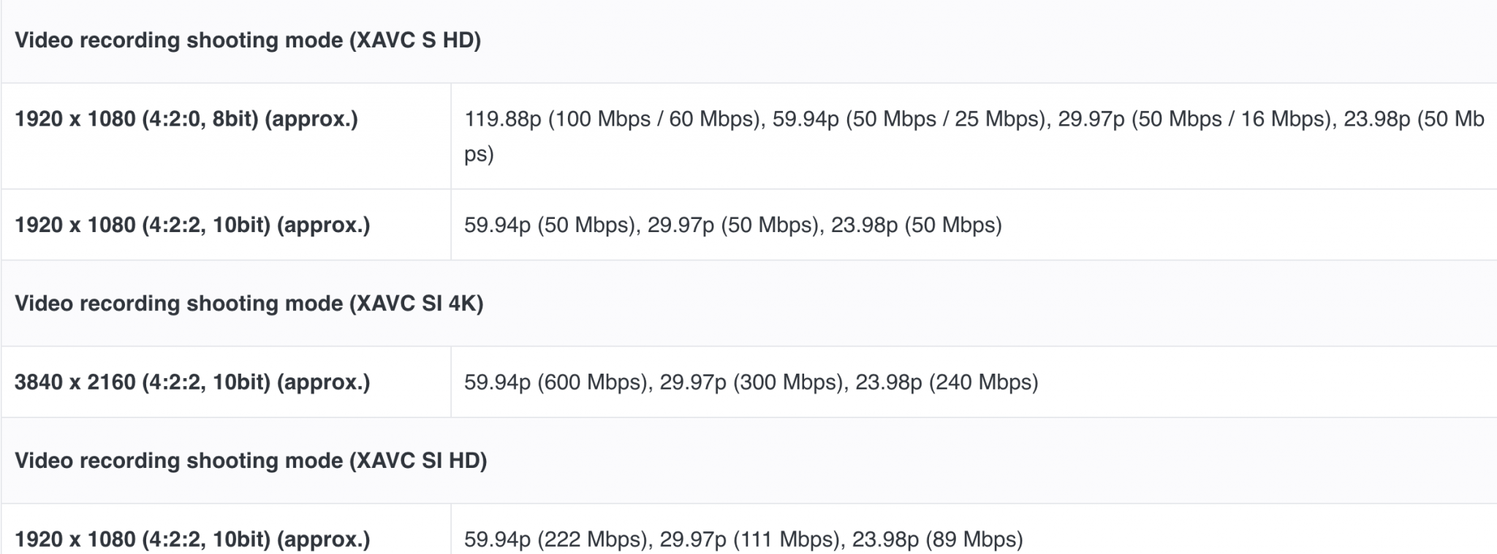Click the 29.97p (300 Mbps) value

[x=751, y=382]
